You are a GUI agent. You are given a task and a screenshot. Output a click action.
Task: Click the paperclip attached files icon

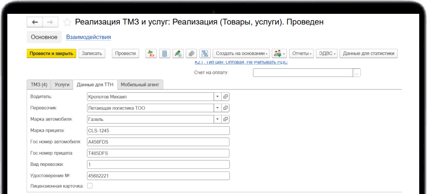pyautogui.click(x=191, y=54)
